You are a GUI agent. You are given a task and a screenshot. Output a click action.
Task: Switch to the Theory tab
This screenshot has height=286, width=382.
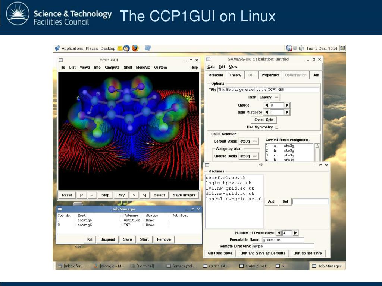point(235,75)
